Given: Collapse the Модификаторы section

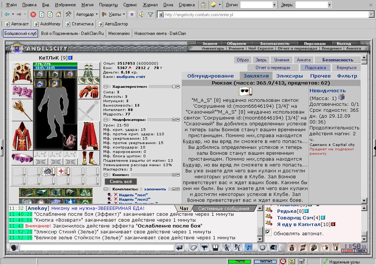Looking at the screenshot, I should pos(105,119).
